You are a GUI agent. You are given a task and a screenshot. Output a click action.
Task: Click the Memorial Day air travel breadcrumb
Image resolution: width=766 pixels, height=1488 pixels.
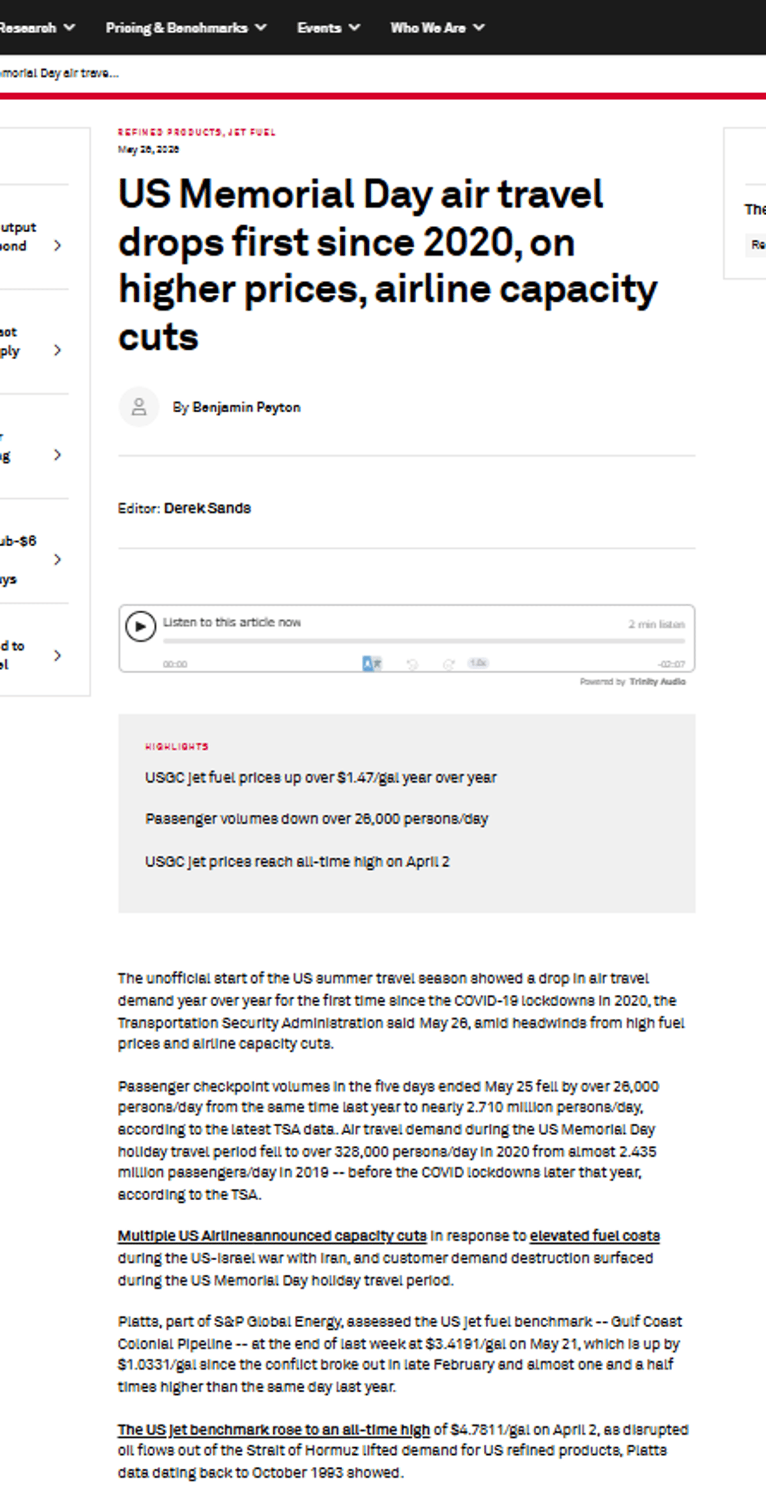click(59, 73)
